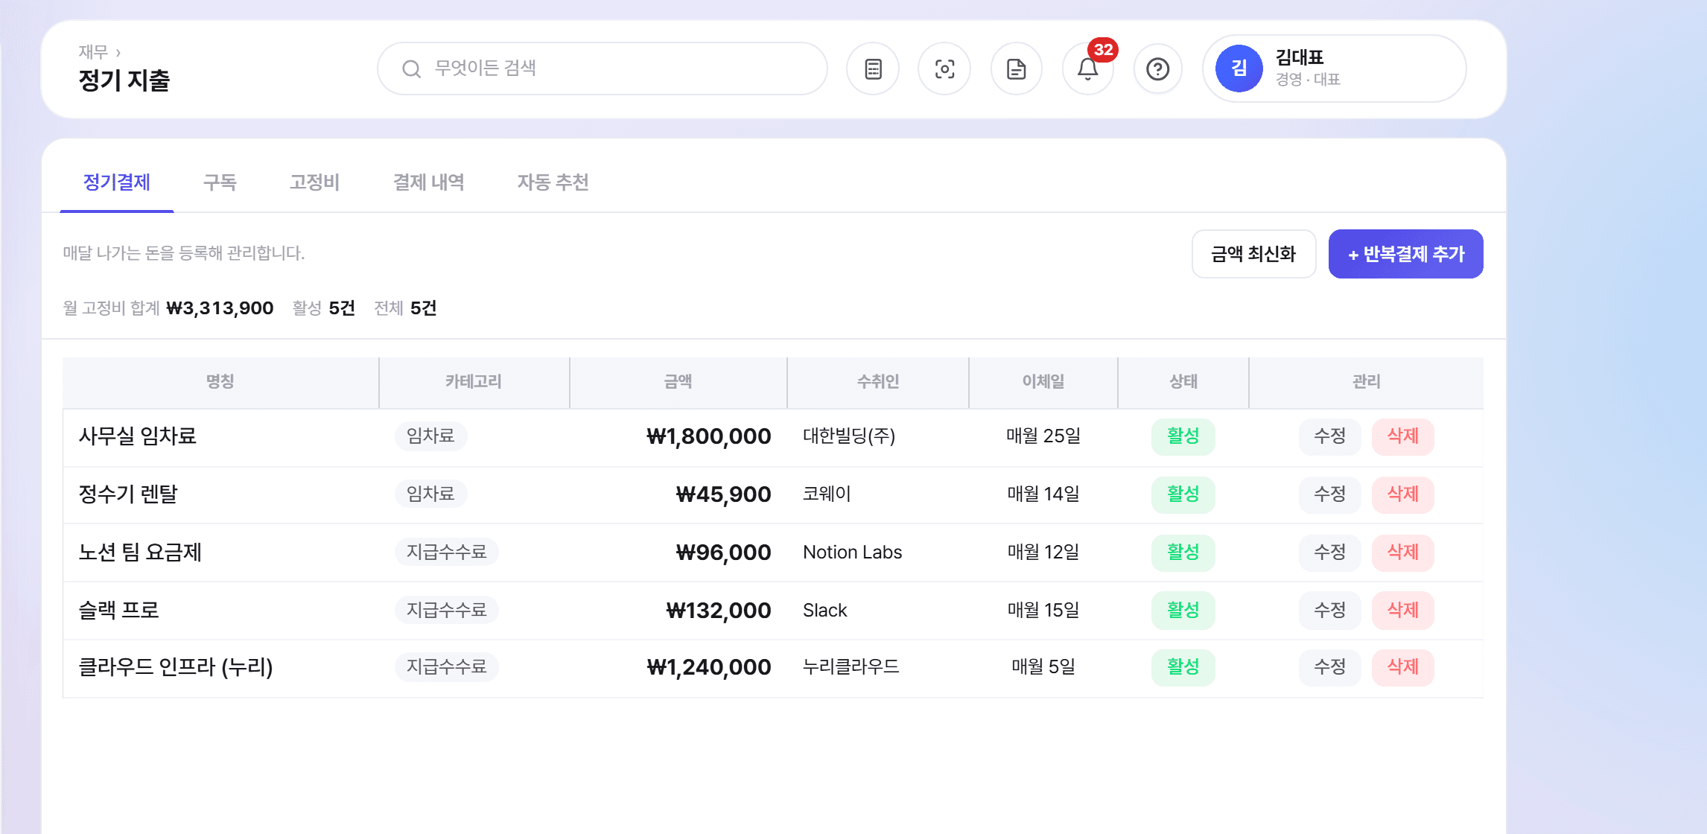Screen dimensions: 1707x834
Task: Open the 결제 내역 tab
Action: point(428,182)
